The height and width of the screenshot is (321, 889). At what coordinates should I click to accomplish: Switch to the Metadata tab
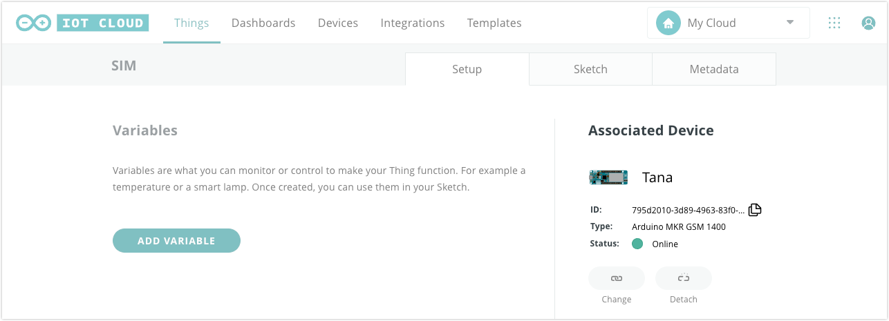[x=713, y=69]
